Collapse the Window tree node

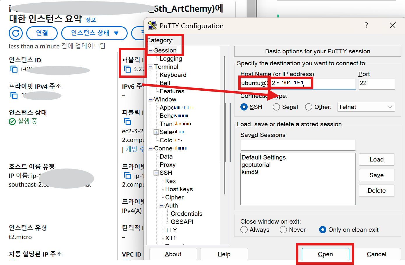coord(151,99)
